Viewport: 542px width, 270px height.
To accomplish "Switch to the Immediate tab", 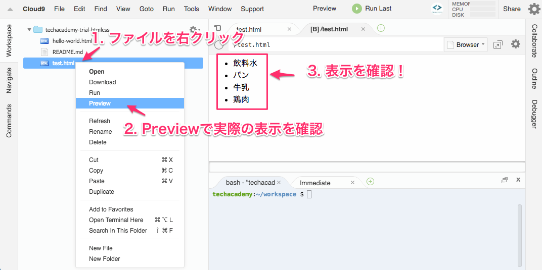I will coord(315,183).
